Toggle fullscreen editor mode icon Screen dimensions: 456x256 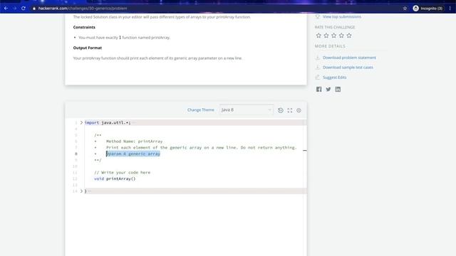tap(290, 110)
